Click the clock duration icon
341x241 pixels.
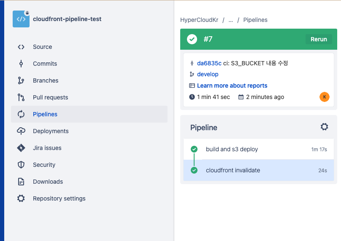(192, 97)
